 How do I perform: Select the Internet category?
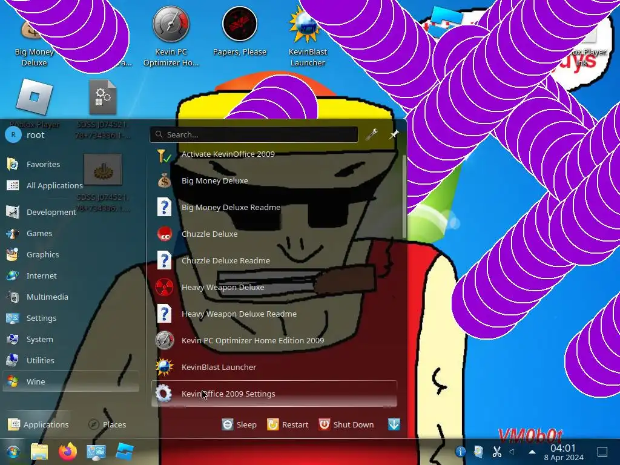[71, 275]
